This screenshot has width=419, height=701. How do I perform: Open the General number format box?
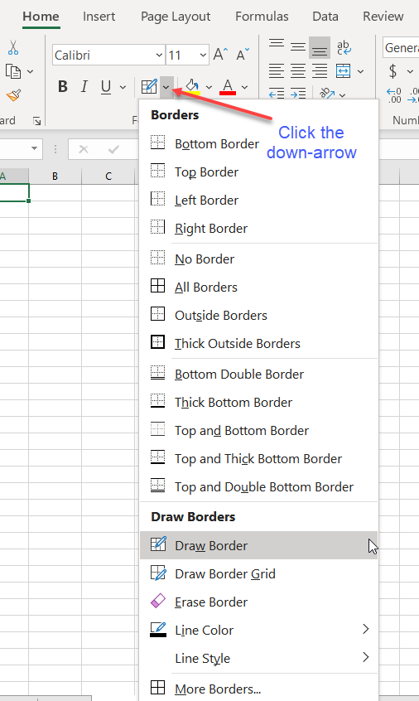(x=401, y=47)
